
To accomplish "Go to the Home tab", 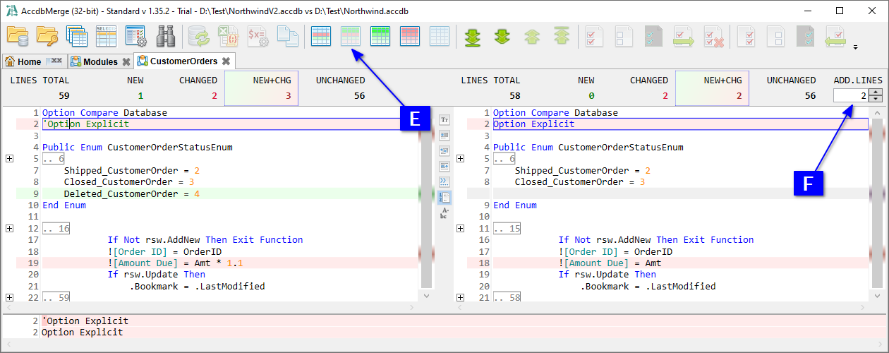I will (23, 61).
